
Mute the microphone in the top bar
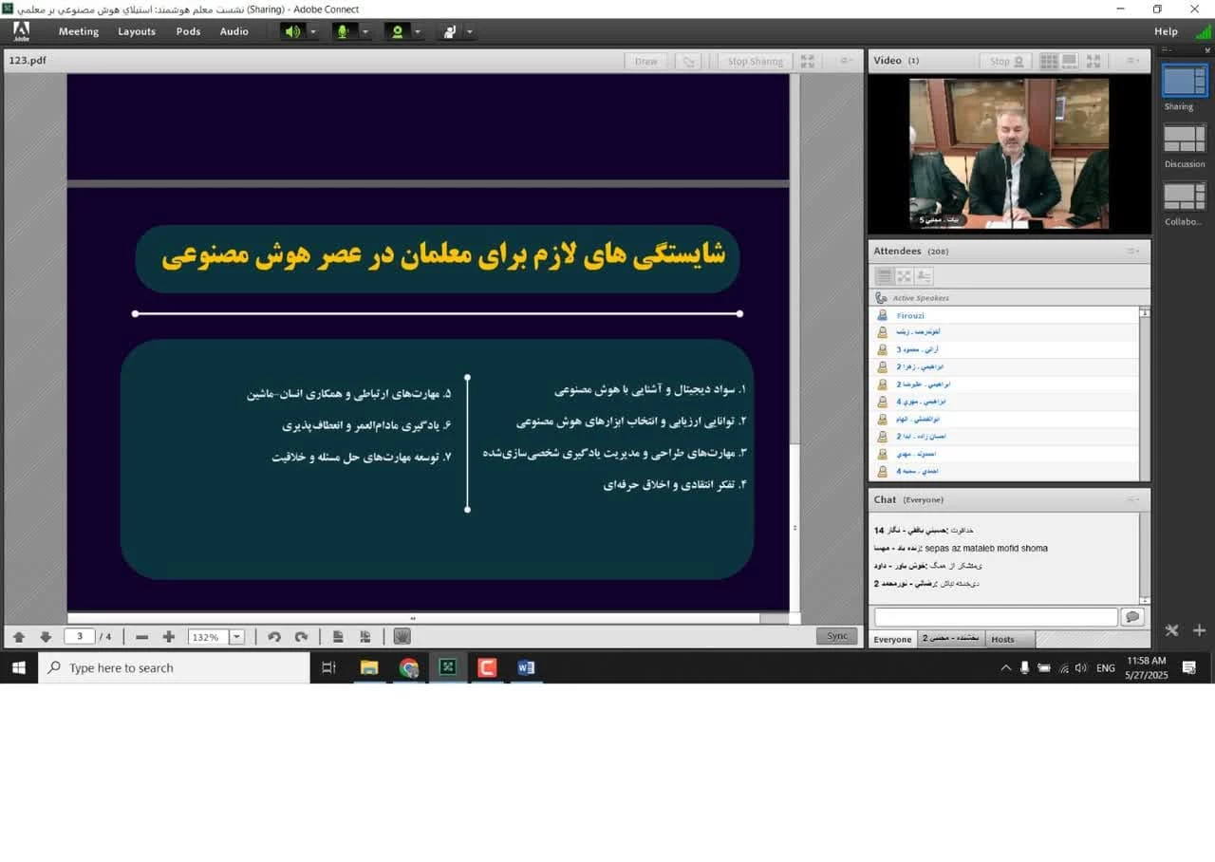tap(343, 31)
